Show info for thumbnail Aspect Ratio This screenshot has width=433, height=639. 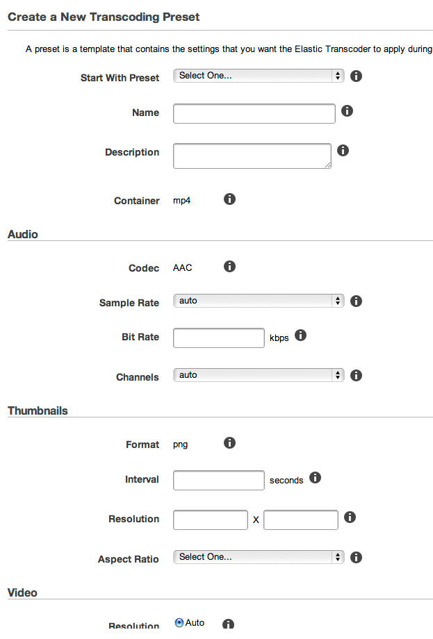356,557
